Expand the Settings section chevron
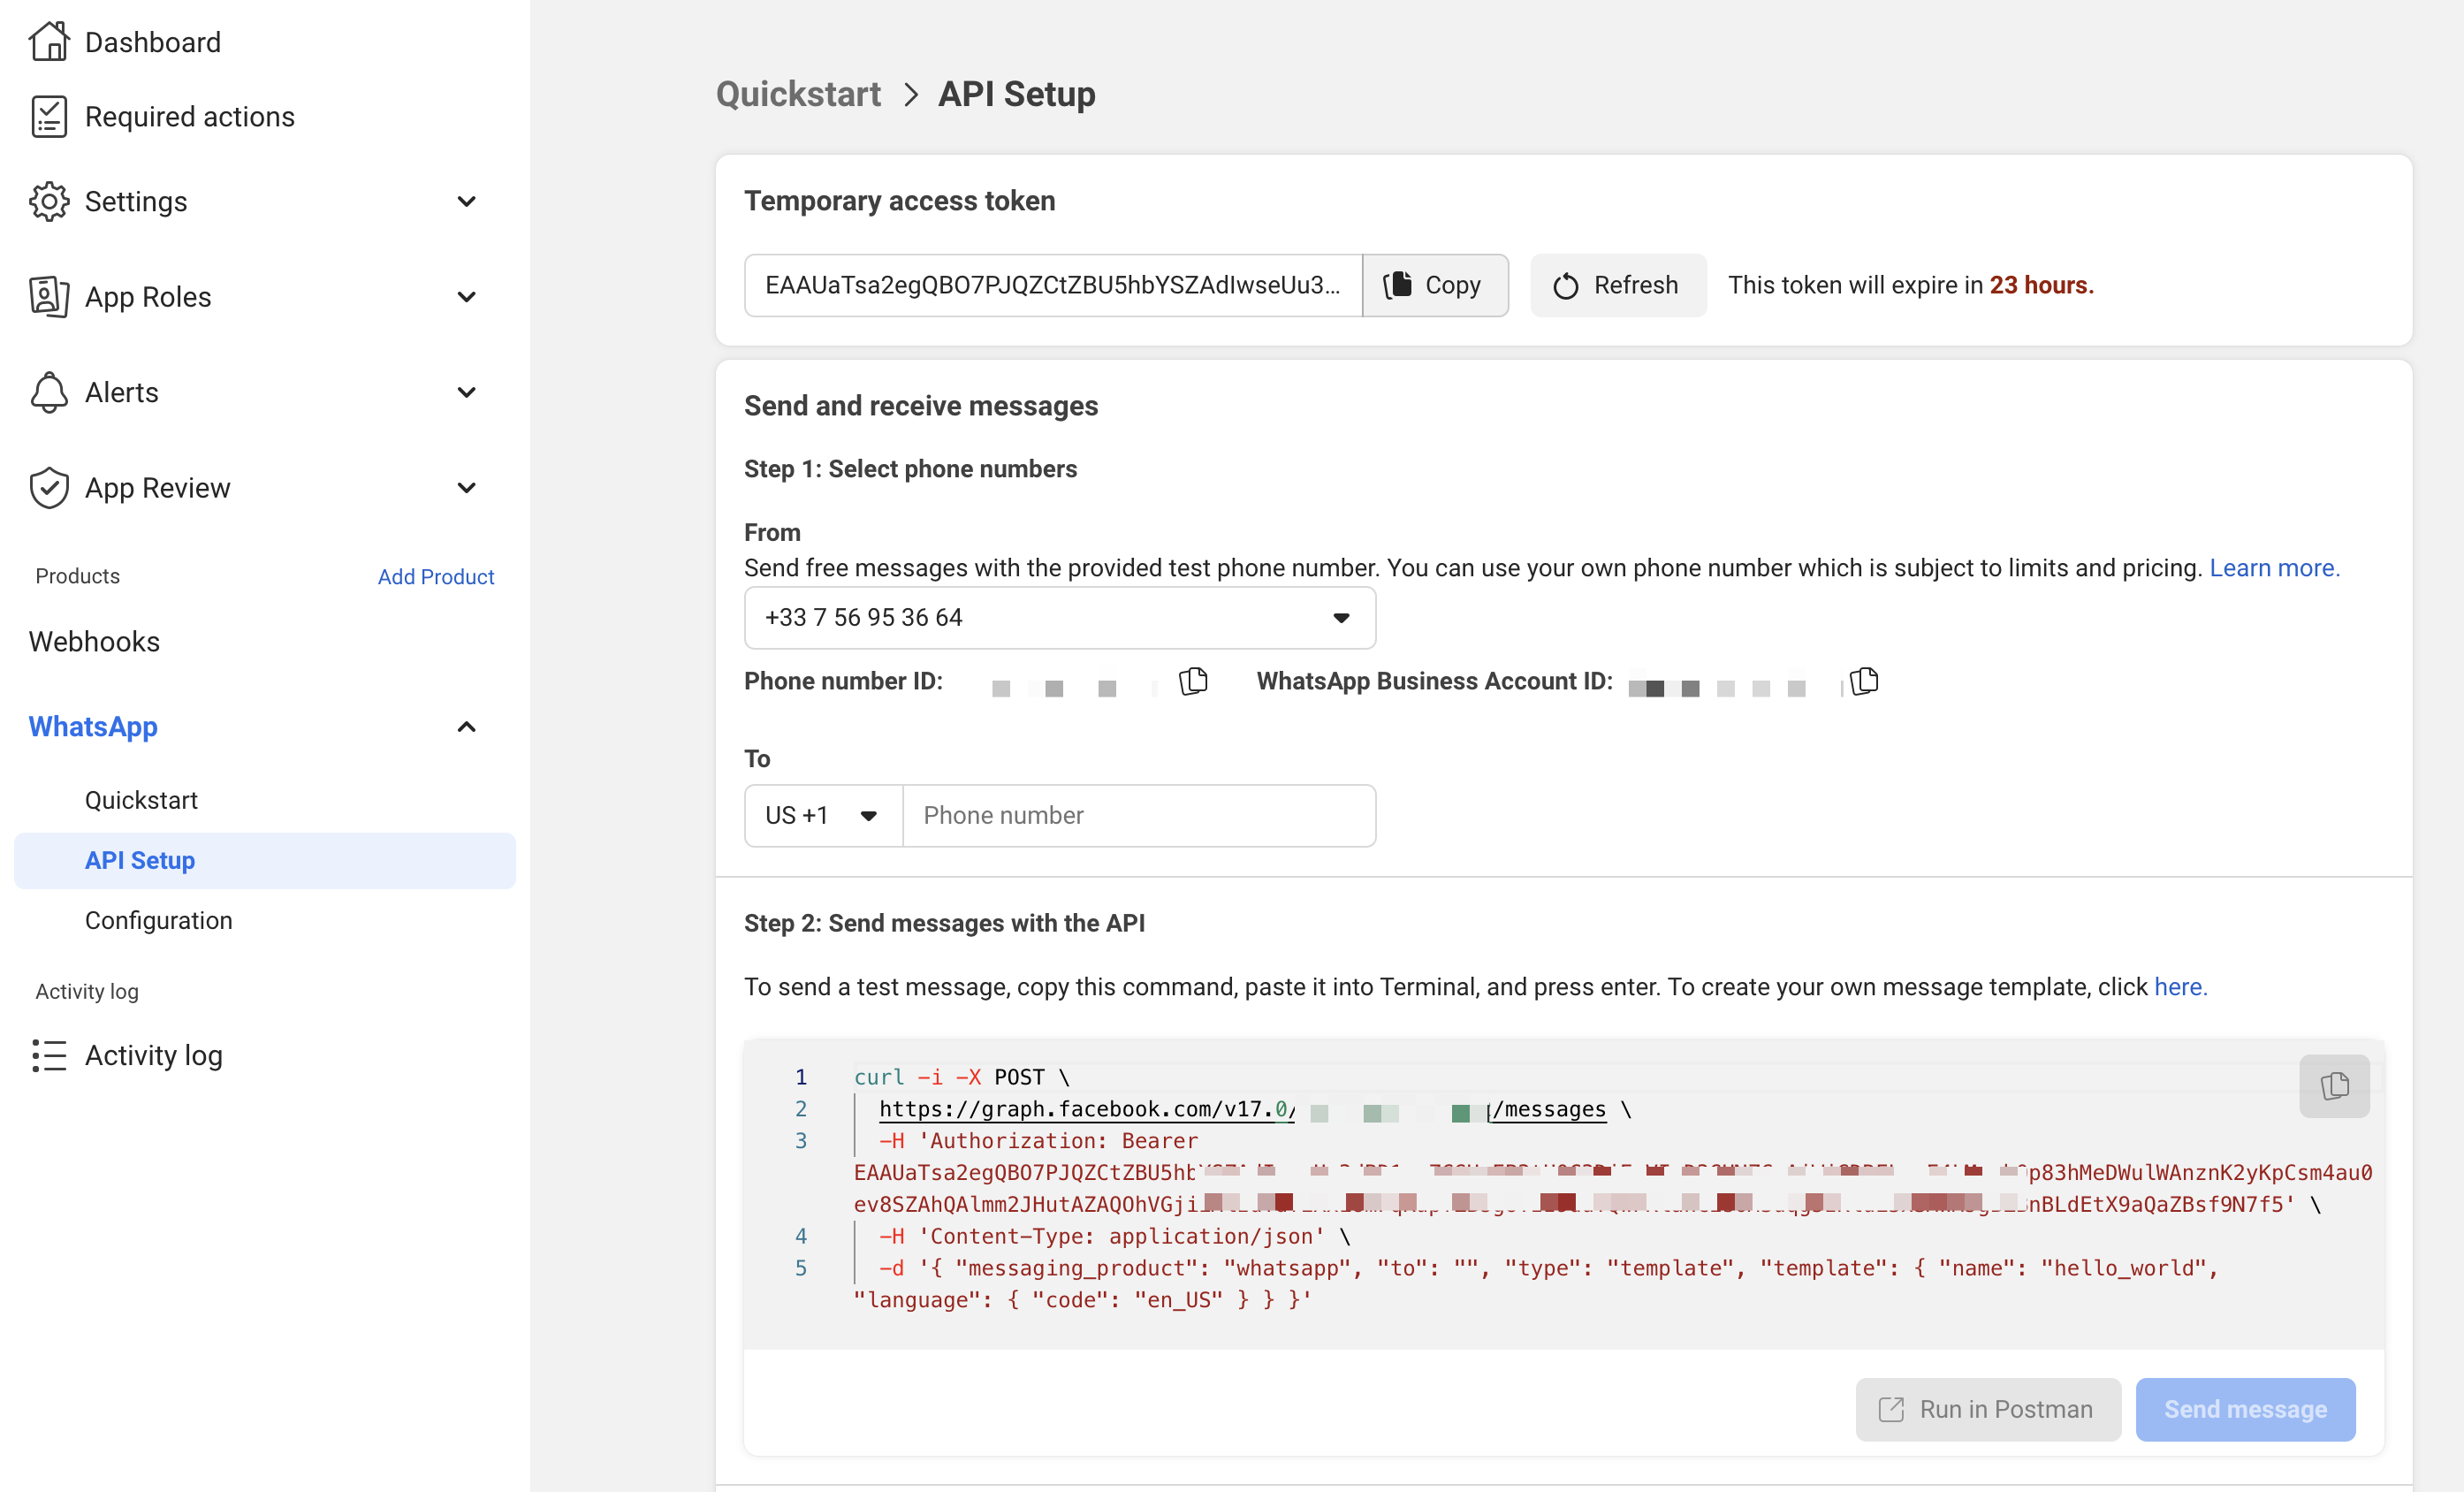 466,202
